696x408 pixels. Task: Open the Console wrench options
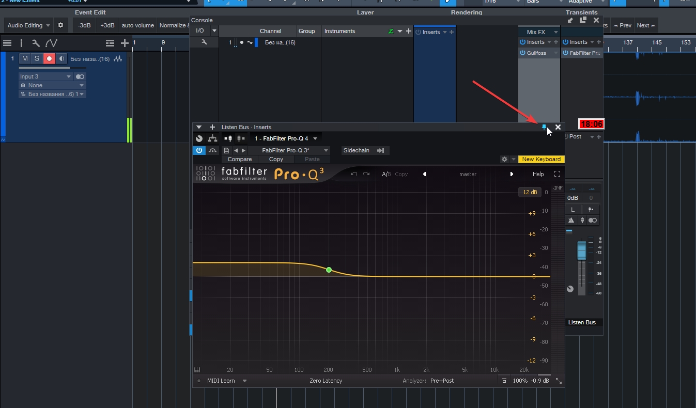click(x=204, y=42)
